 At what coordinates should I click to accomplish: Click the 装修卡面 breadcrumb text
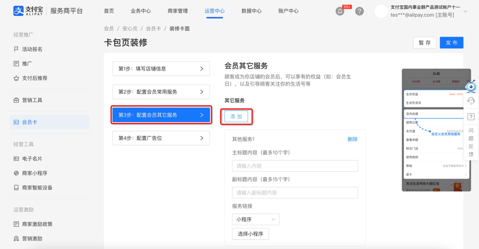(x=179, y=29)
